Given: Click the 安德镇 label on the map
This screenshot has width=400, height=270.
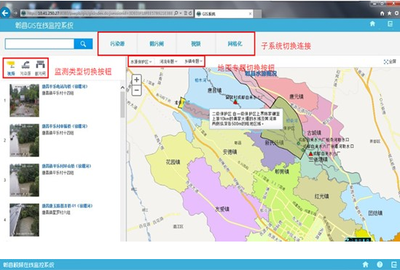Looking at the screenshot, I should (230, 152).
